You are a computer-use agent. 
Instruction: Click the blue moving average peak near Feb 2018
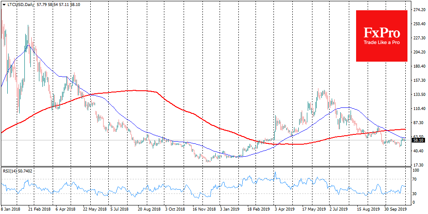point(28,45)
